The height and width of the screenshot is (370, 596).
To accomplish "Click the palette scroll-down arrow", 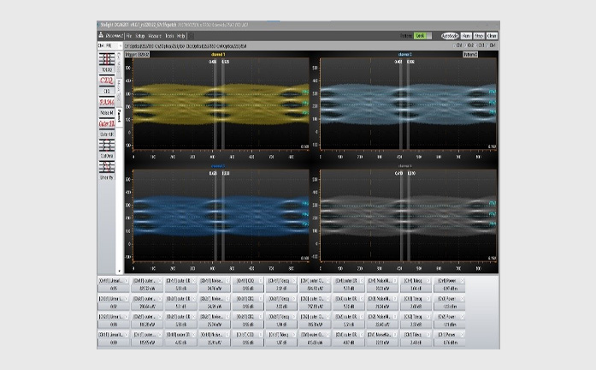I will click(119, 272).
